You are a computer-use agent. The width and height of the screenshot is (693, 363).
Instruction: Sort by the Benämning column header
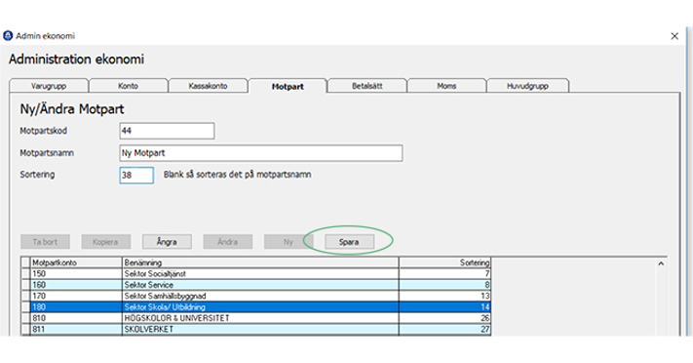[x=260, y=262]
